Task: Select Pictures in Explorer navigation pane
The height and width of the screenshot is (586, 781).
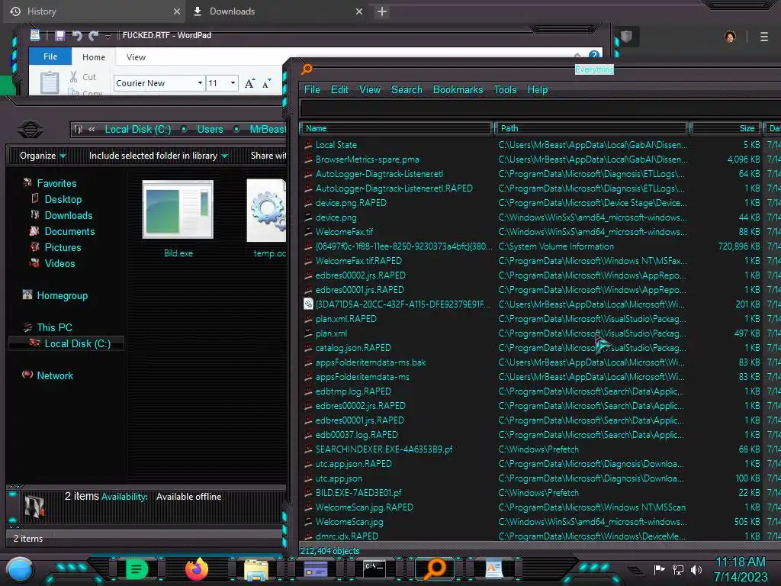Action: click(x=63, y=247)
